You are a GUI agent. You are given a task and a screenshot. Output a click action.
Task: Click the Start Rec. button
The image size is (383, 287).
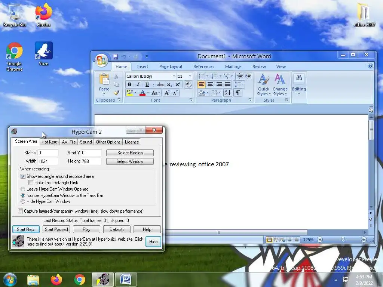tap(26, 229)
